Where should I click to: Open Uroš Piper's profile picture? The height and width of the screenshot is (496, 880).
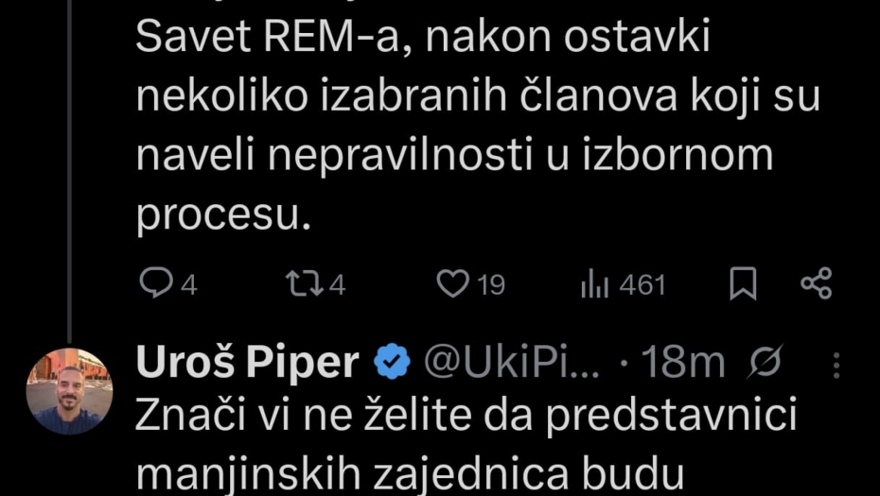[x=69, y=391]
